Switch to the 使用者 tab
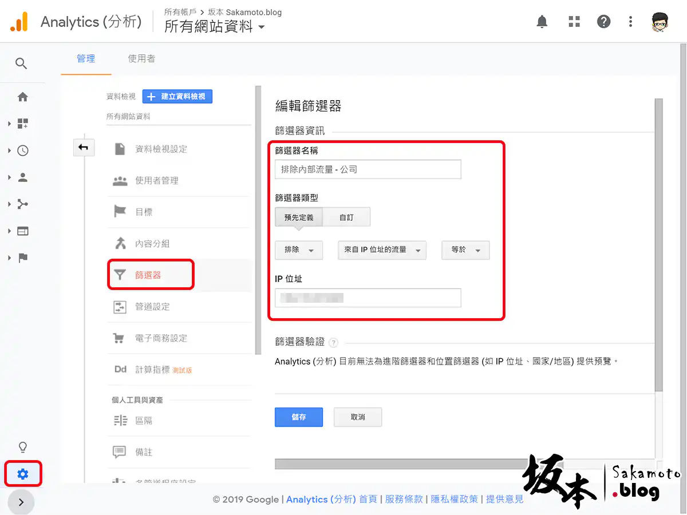This screenshot has width=687, height=515. 141,58
